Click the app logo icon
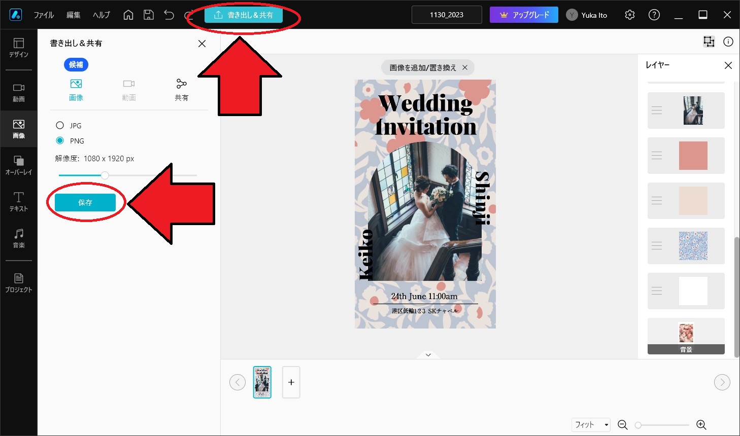This screenshot has height=436, width=740. tap(16, 15)
